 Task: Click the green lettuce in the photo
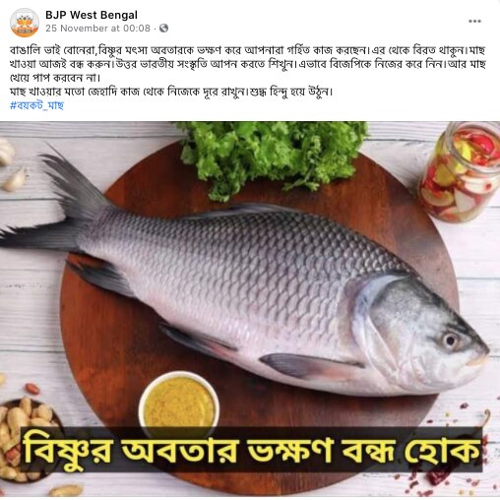[x=271, y=156]
